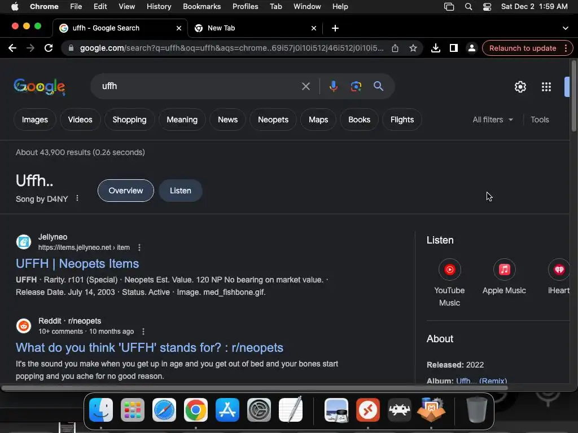Image resolution: width=578 pixels, height=433 pixels.
Task: Expand the All filters dropdown
Action: (x=492, y=120)
